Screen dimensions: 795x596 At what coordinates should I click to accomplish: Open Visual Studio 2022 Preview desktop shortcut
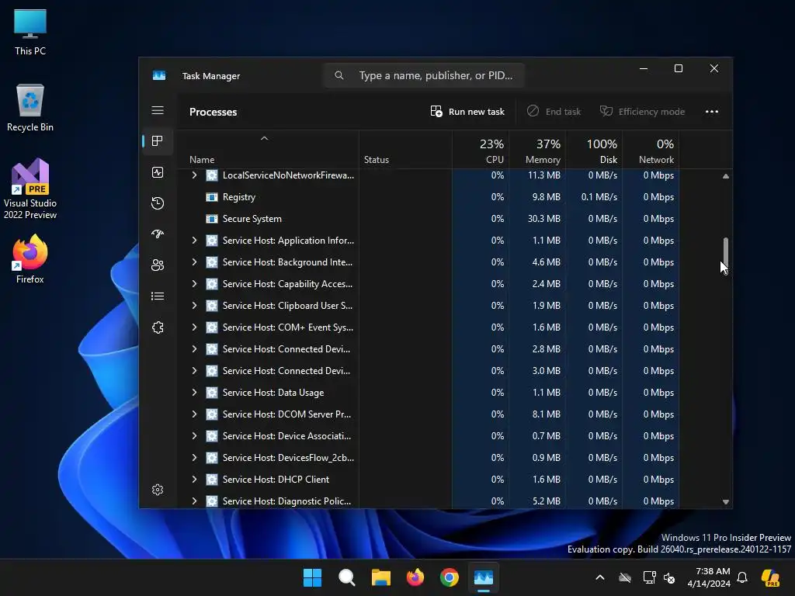pyautogui.click(x=30, y=189)
